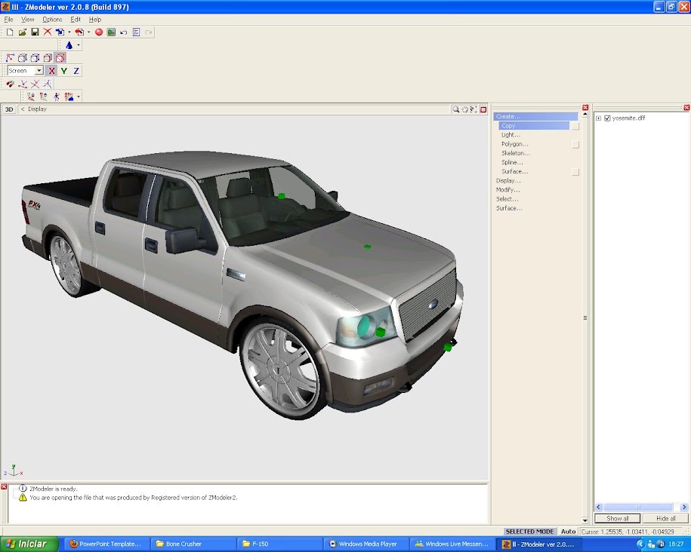Click the blue cone primitive icon
Screen dimensions: 691x552
coord(69,45)
